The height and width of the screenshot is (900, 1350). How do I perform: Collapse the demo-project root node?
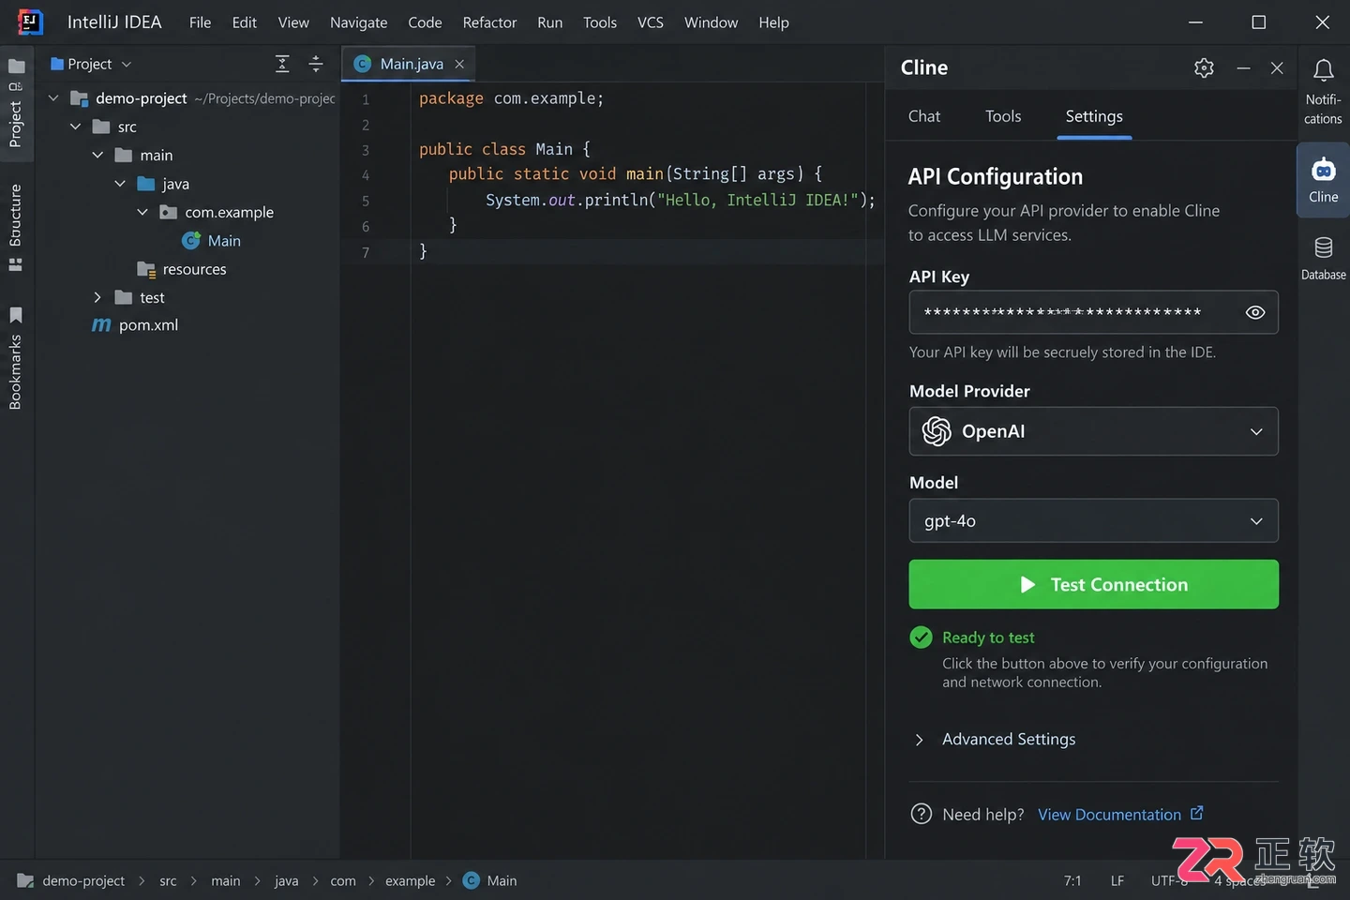click(53, 98)
